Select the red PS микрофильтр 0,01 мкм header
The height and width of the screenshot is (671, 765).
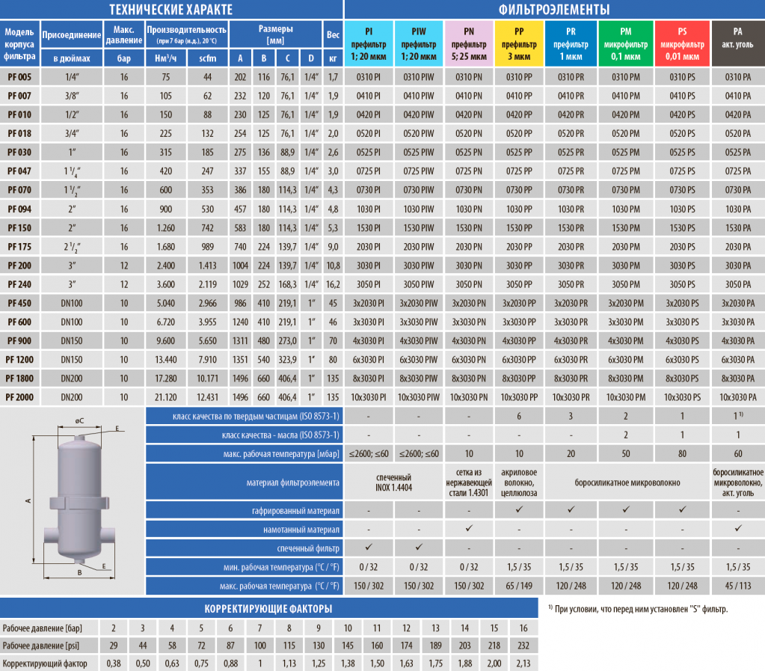[x=681, y=44]
